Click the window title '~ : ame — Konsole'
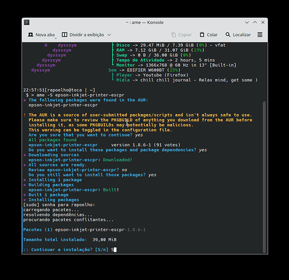The width and height of the screenshot is (289, 280). tap(144, 22)
